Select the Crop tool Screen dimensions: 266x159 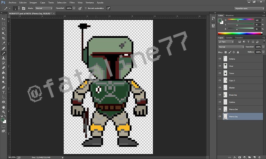point(3,38)
